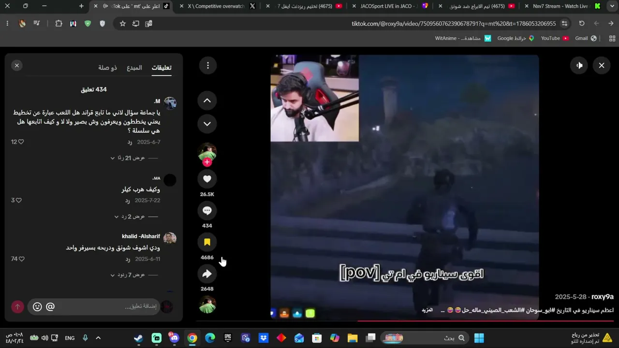Click the TikTok URL address bar
Screen dimensions: 619x348
(x=454, y=24)
